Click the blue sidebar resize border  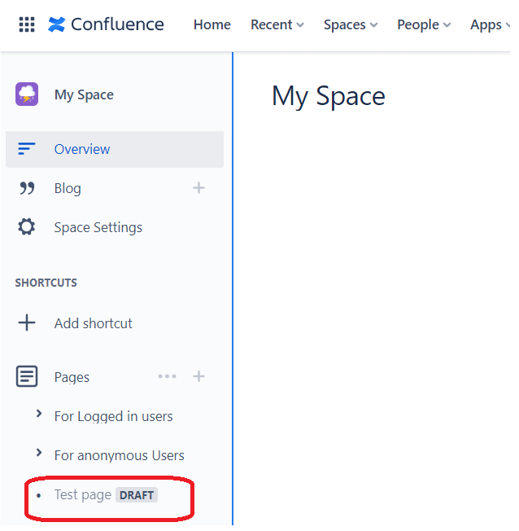[x=233, y=288]
